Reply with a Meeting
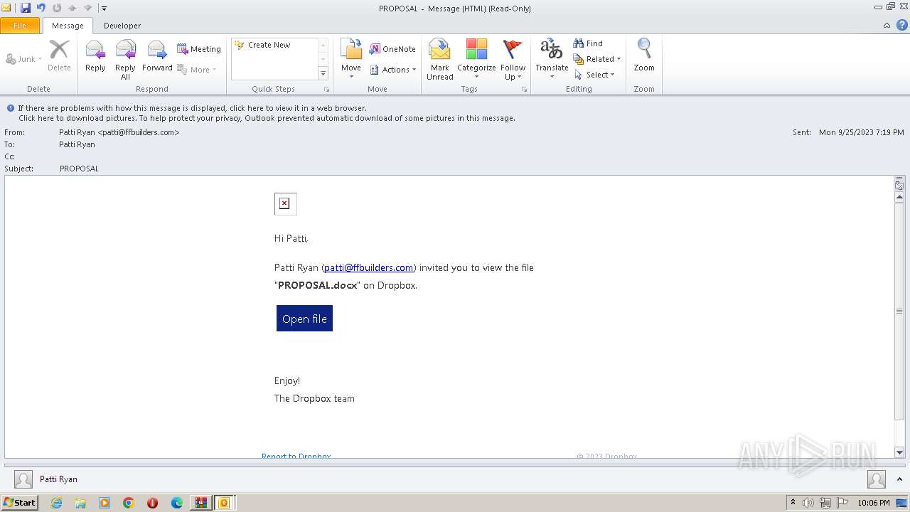The width and height of the screenshot is (910, 512). click(199, 49)
